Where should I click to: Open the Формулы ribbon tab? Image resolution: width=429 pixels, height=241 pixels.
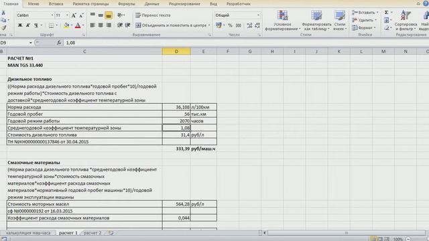[127, 4]
